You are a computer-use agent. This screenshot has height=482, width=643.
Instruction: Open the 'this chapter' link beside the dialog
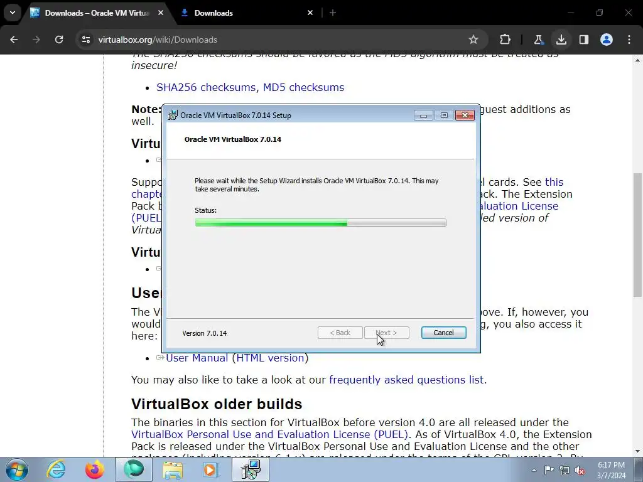coord(554,182)
